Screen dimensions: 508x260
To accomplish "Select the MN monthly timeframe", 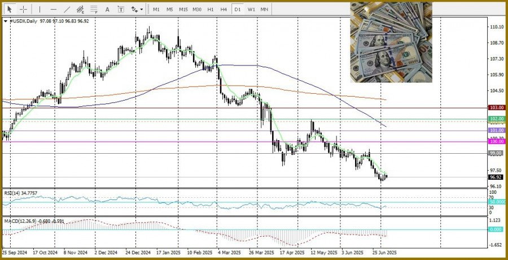I will (x=264, y=10).
